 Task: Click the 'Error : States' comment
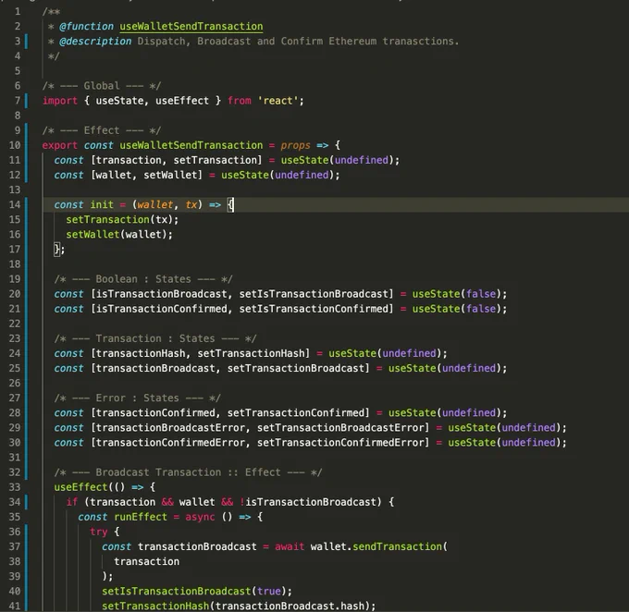pyautogui.click(x=137, y=398)
